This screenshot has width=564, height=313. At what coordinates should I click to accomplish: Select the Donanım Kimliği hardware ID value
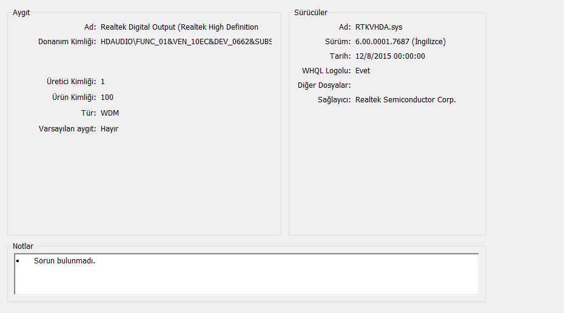(186, 42)
